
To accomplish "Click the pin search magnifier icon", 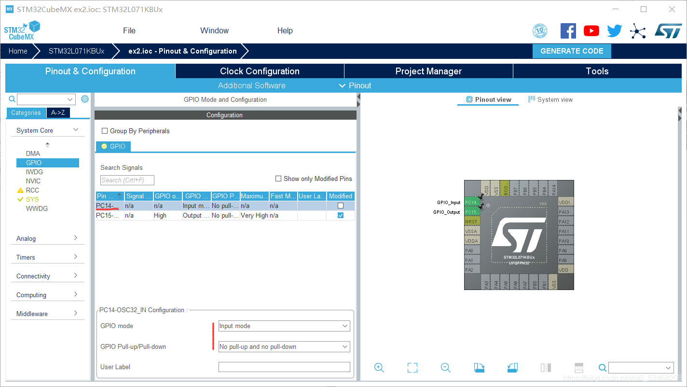I will pos(603,368).
